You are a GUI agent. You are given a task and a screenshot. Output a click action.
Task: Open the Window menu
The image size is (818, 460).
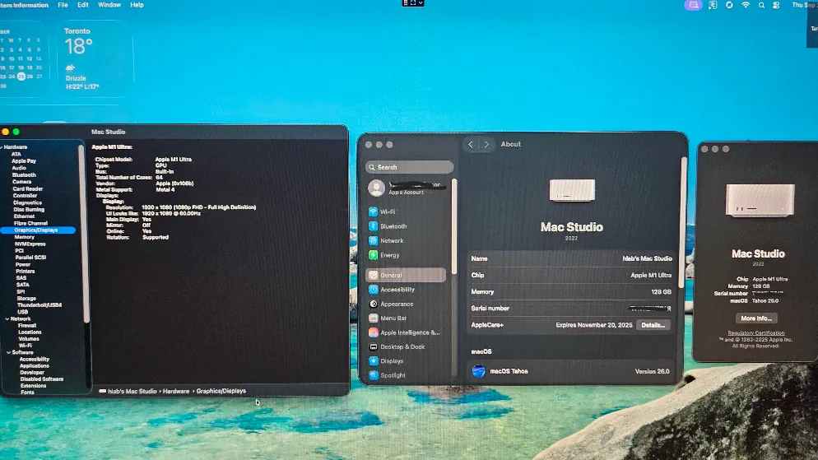[109, 5]
